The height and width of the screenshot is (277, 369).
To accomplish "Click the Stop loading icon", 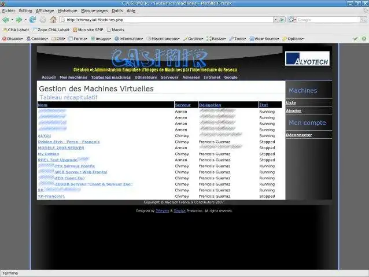I will [43, 20].
